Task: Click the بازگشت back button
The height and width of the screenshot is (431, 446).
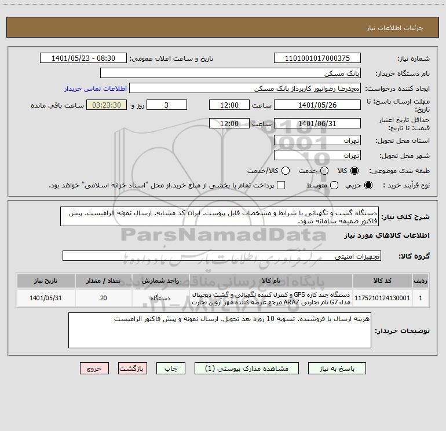Action: (x=133, y=368)
